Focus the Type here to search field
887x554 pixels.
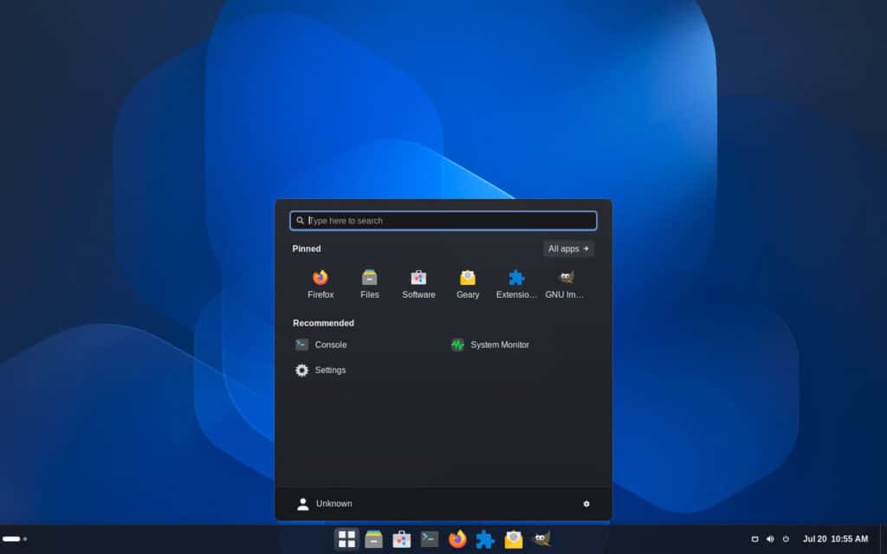pos(443,221)
